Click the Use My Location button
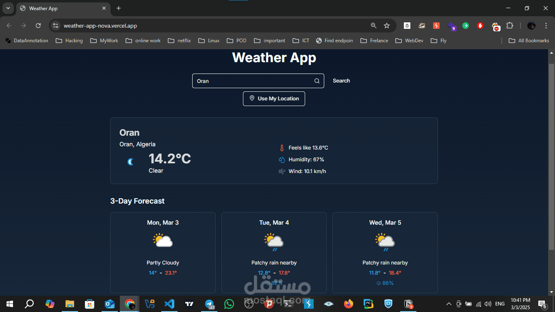The image size is (555, 312). click(274, 98)
